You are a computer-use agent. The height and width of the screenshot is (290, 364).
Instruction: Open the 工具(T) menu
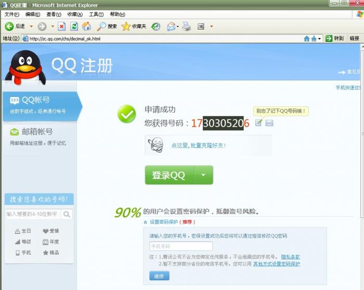pyautogui.click(x=96, y=15)
